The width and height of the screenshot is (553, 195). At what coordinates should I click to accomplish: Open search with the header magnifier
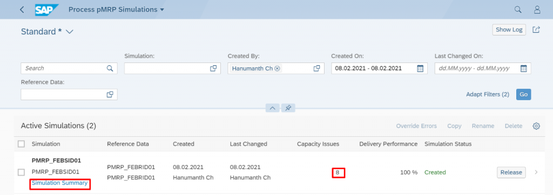pos(518,10)
